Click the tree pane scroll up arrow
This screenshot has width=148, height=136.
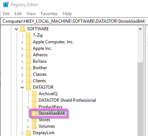coord(140,29)
